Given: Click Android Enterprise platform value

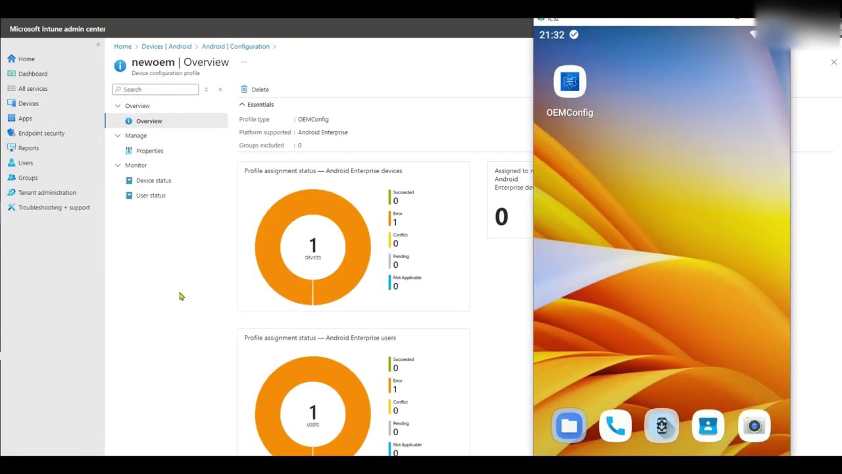Looking at the screenshot, I should [x=323, y=132].
